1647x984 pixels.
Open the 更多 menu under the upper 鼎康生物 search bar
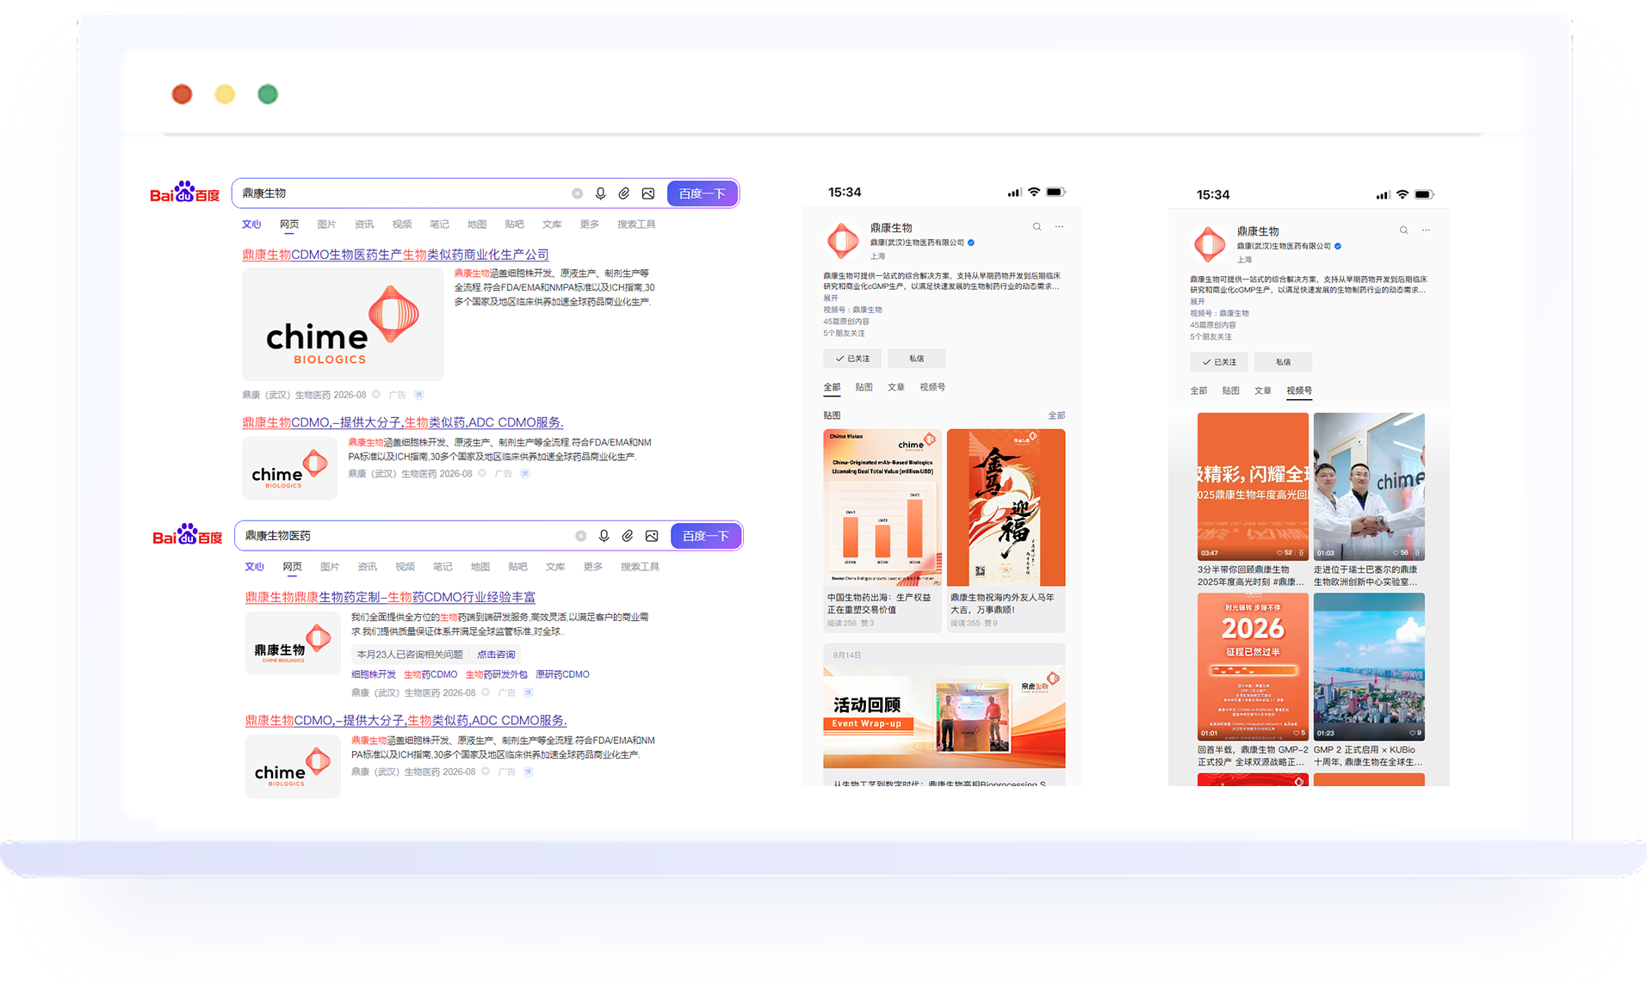tap(589, 224)
